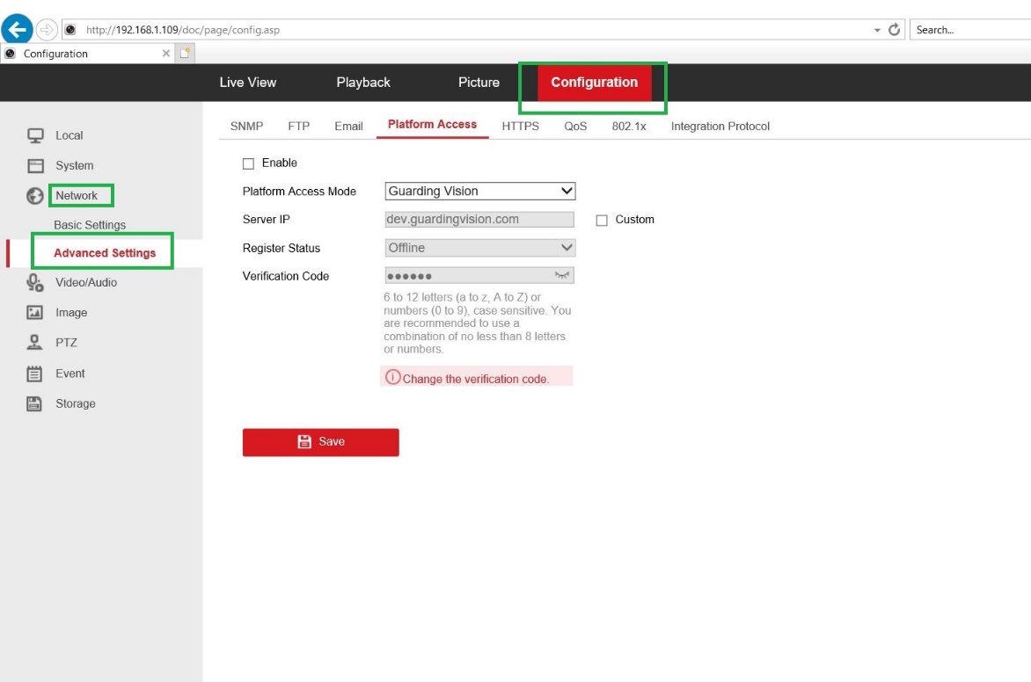The image size is (1031, 682).
Task: Switch to the 802.1x settings tab
Action: coord(629,127)
